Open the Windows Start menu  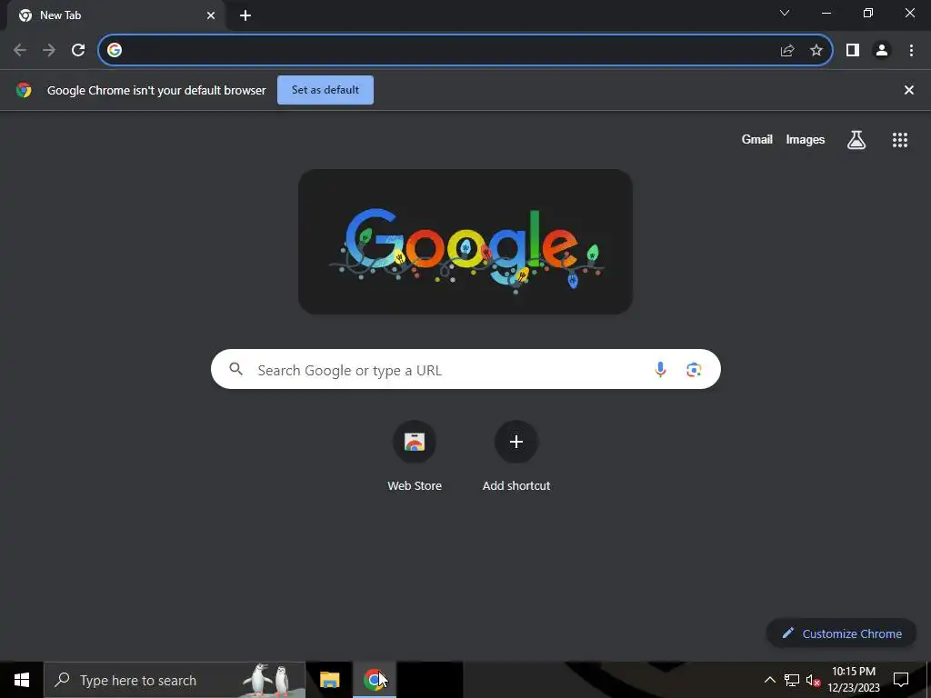tap(22, 680)
